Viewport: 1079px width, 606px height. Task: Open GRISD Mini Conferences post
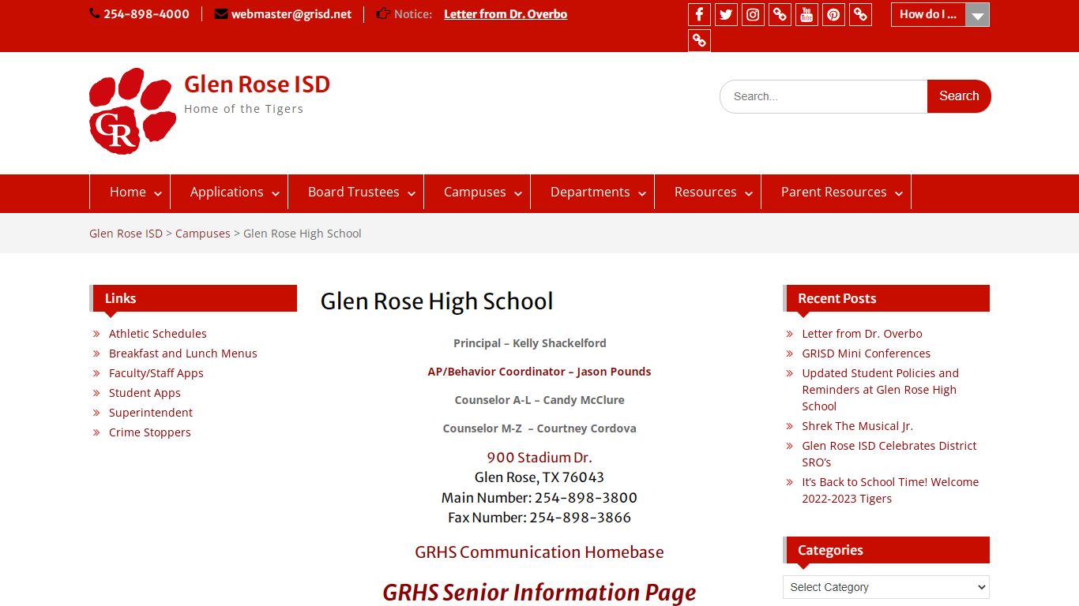pyautogui.click(x=866, y=353)
